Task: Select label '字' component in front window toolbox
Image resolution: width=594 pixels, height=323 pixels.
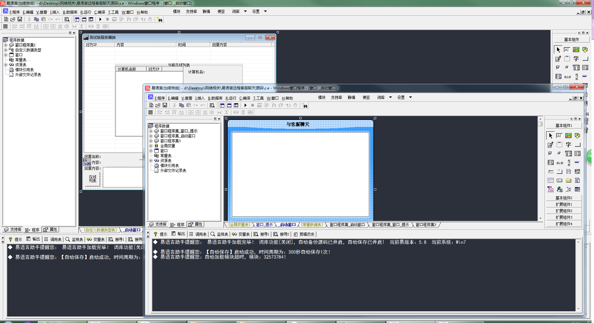Action: 568,145
